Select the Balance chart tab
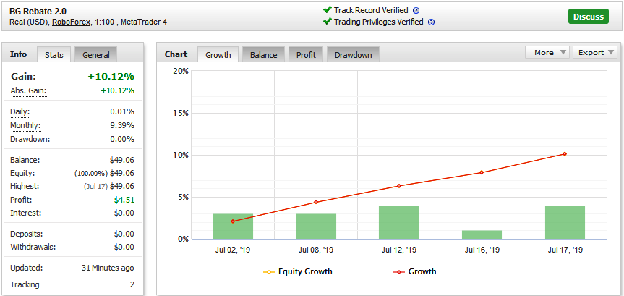Screen dimensions: 624x296 [x=263, y=55]
